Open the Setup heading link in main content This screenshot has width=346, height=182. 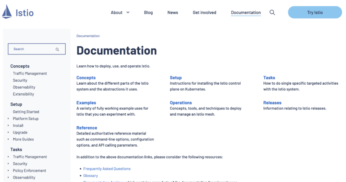point(176,78)
